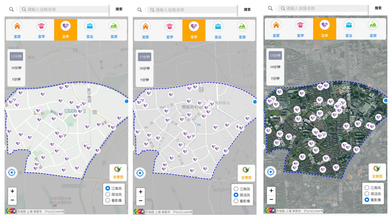This screenshot has width=392, height=220.
Task: Zoom out with minus button in middle panel
Action: tap(141, 200)
